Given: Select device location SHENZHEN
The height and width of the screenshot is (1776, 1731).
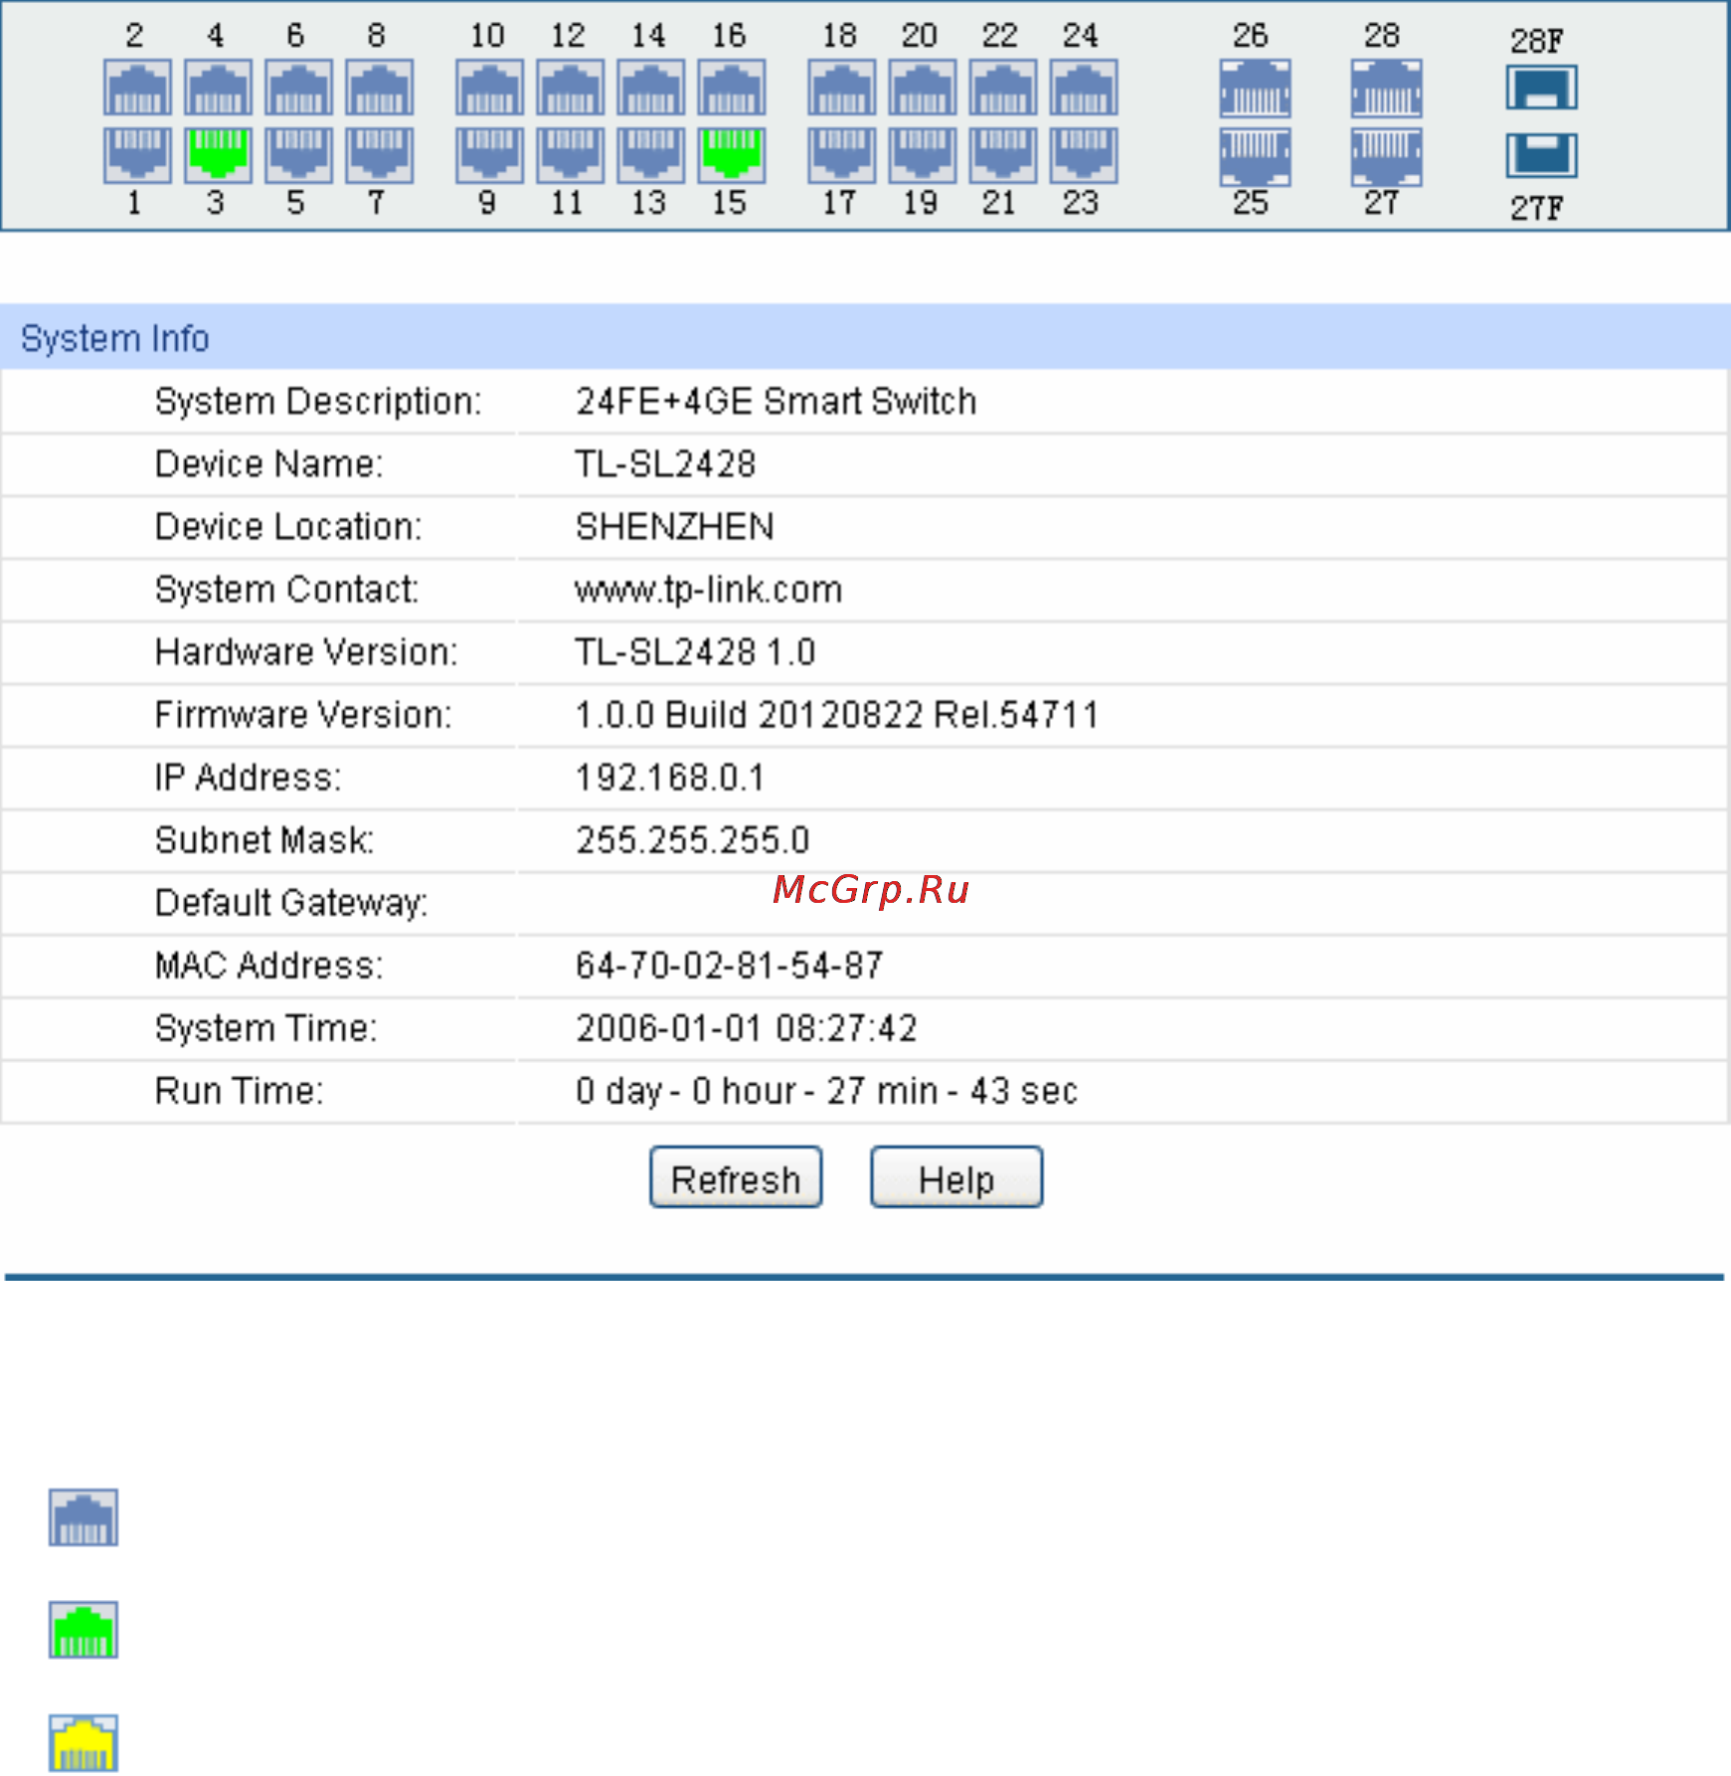Looking at the screenshot, I should [675, 527].
